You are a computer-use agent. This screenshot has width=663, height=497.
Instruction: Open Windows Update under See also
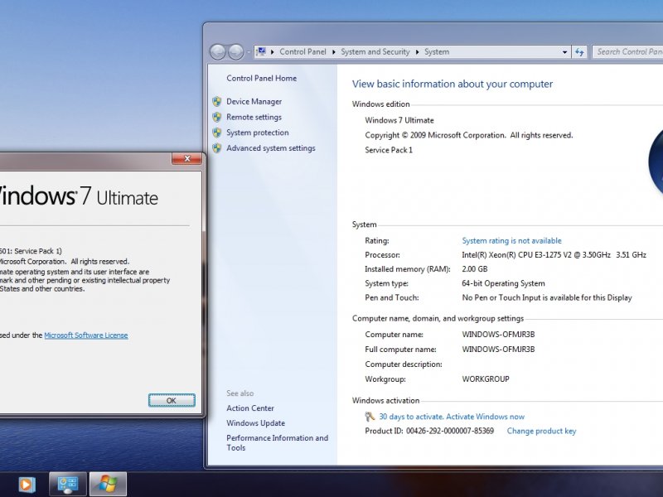(255, 423)
